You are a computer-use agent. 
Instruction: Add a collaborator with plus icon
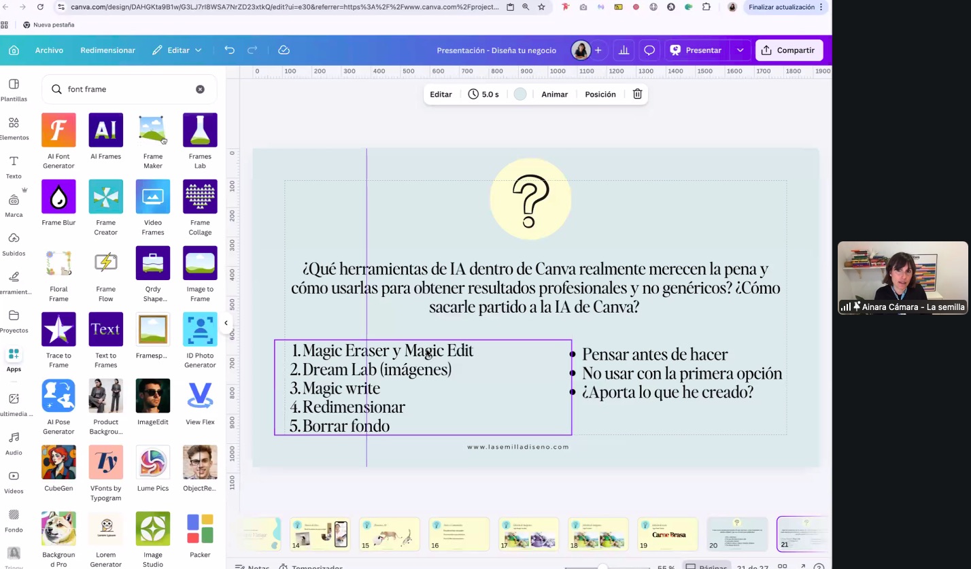(x=598, y=50)
